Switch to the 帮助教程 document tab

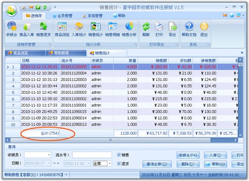tap(66, 53)
